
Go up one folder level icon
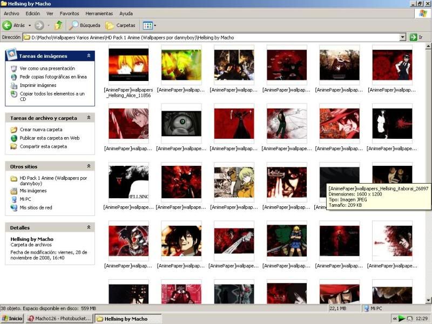58,25
